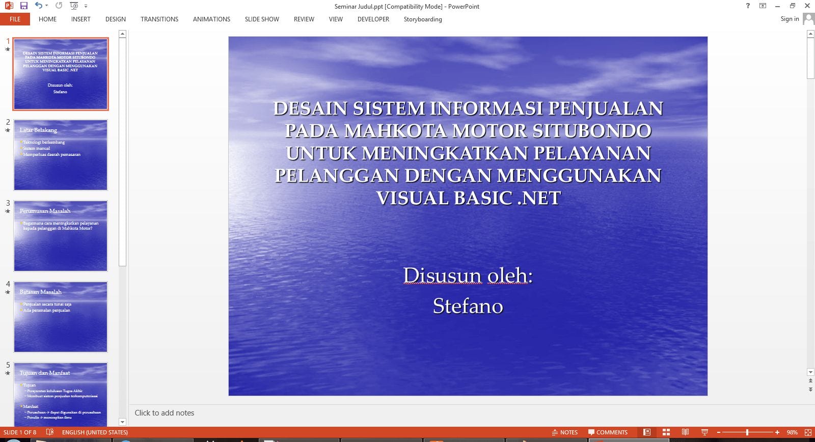Expand the Undo history dropdown arrow
This screenshot has height=442, width=815.
(47, 6)
